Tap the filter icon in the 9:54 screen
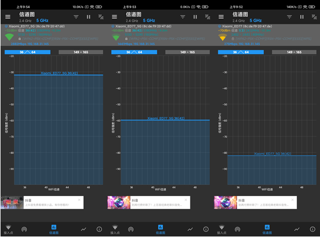The height and width of the screenshot is (237, 320). point(76,17)
